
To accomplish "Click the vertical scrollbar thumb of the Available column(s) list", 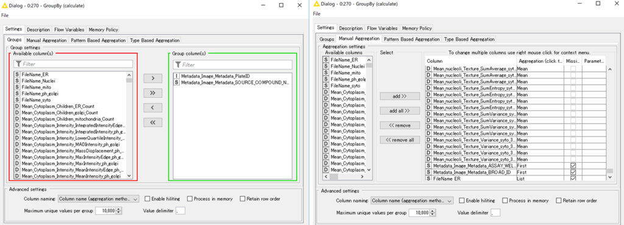I will point(129,80).
